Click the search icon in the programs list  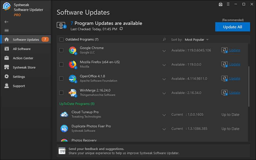click(164, 39)
